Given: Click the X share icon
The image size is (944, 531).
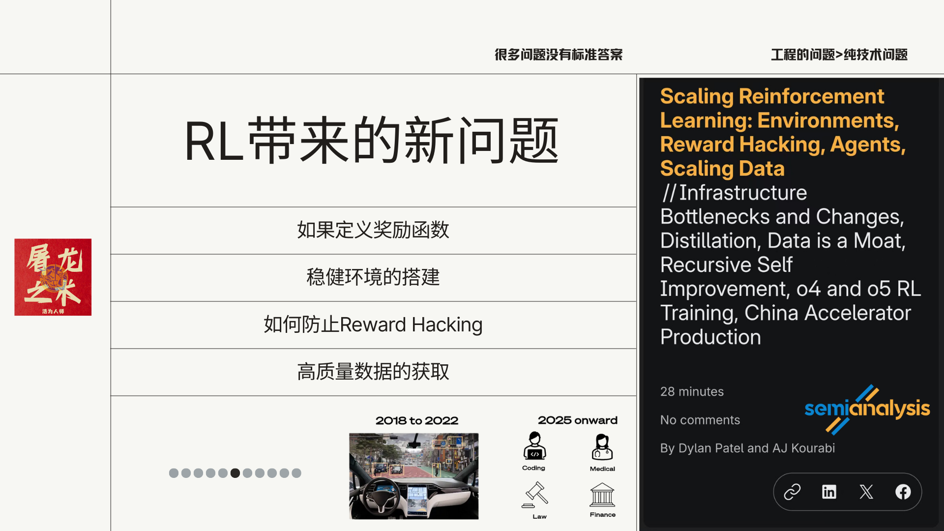Looking at the screenshot, I should click(x=866, y=492).
